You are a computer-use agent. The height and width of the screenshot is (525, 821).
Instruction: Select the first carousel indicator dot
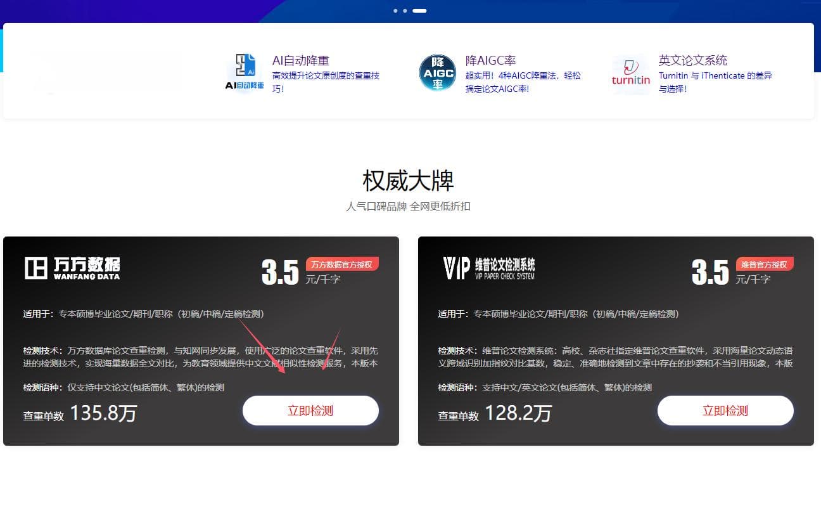tap(395, 11)
